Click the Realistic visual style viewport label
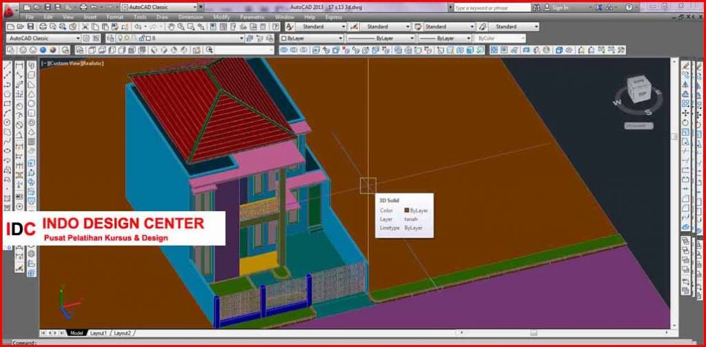The height and width of the screenshot is (347, 706). coord(93,63)
